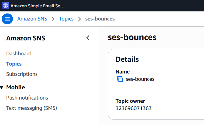Viewport: 204px width, 125px height.
Task: Open the hamburger navigation menu
Action: coord(7,19)
